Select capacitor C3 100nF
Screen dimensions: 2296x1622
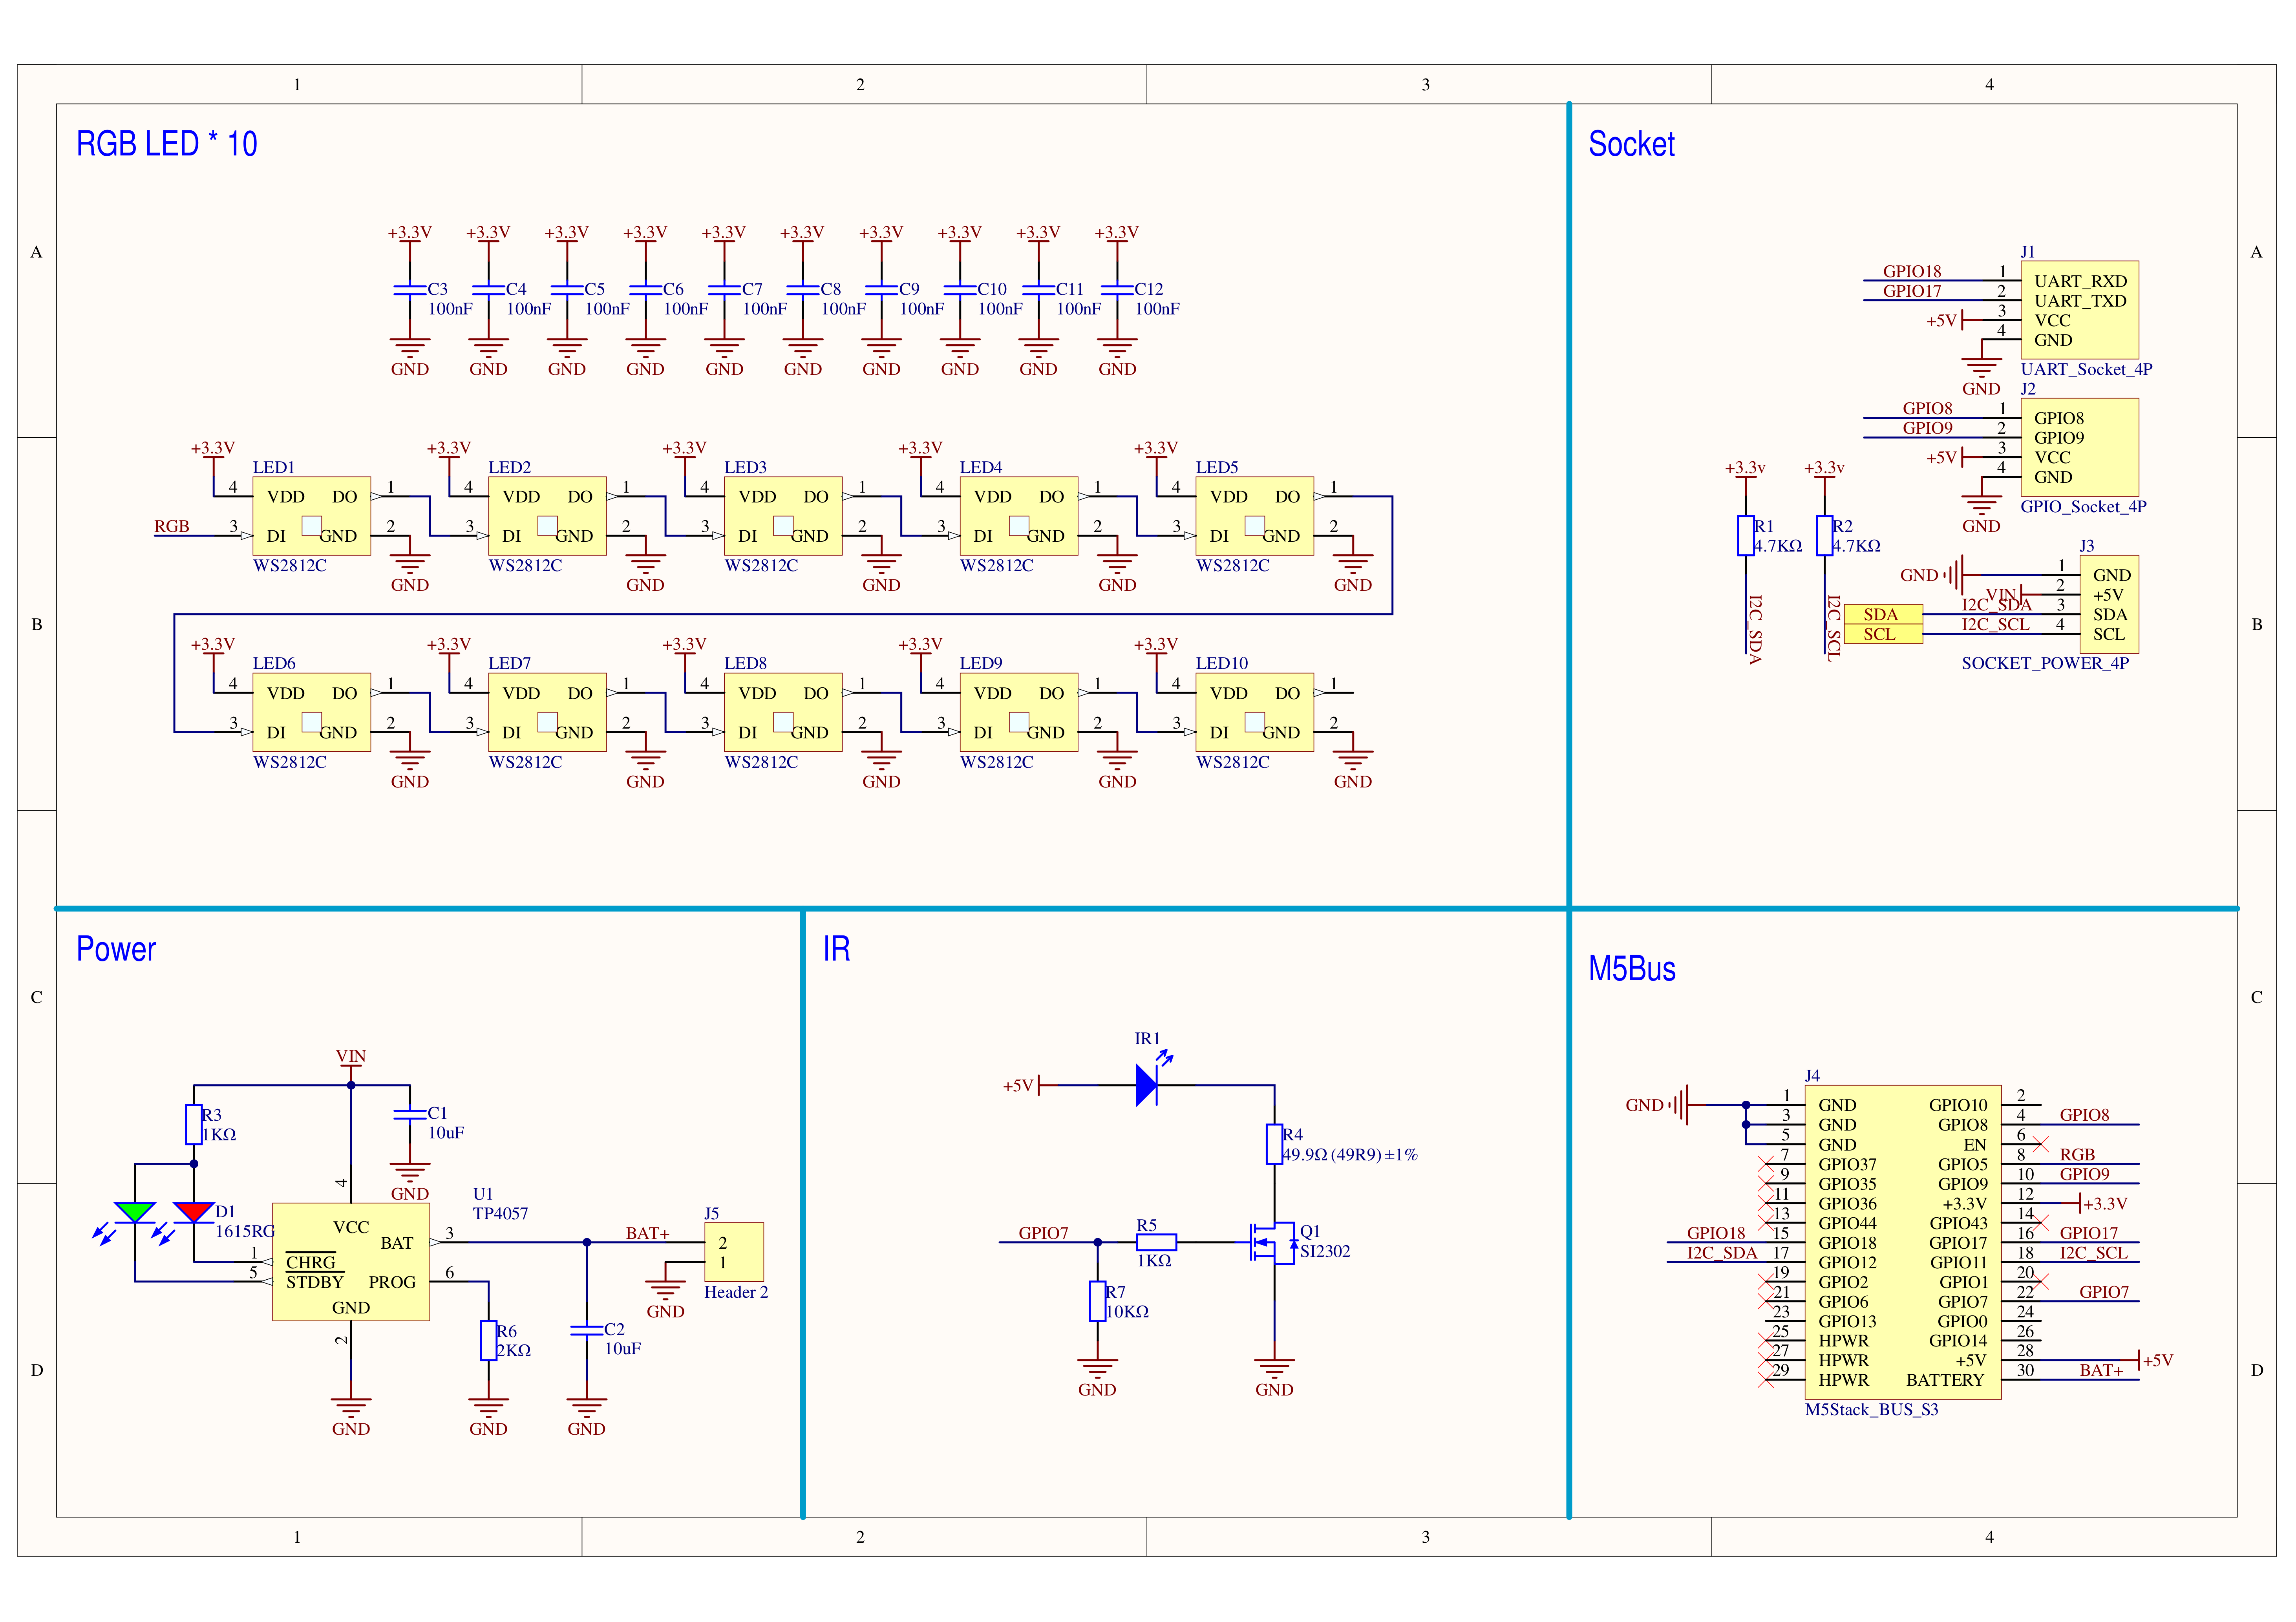click(x=410, y=290)
